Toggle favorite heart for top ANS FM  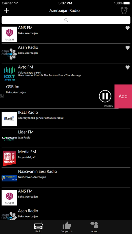point(127,28)
